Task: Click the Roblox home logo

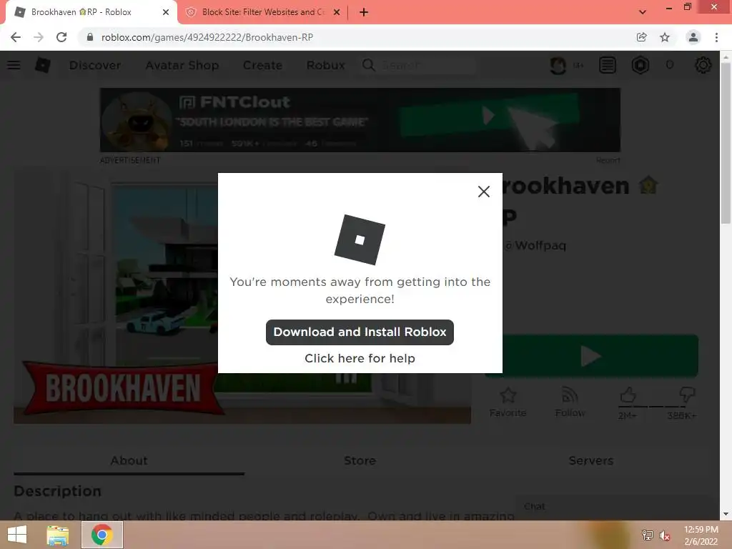Action: (x=42, y=65)
